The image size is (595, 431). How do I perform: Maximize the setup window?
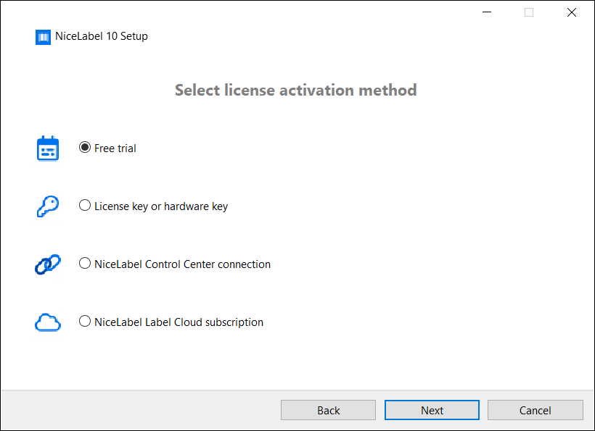[x=529, y=12]
